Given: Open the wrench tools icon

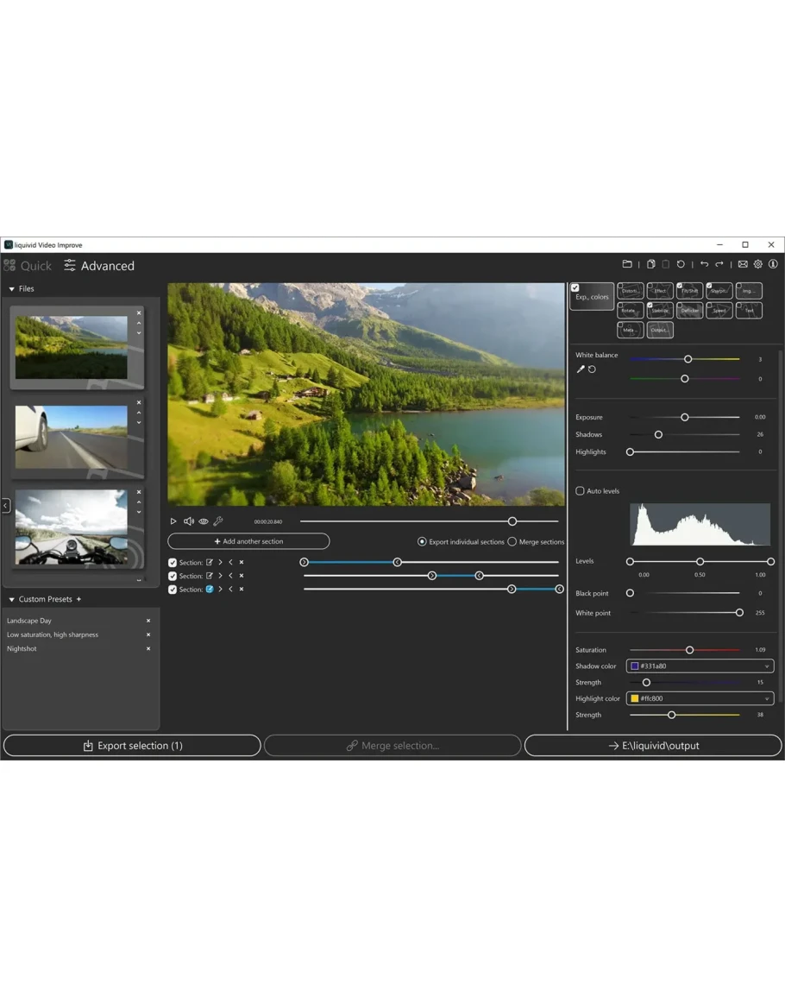Looking at the screenshot, I should point(218,521).
